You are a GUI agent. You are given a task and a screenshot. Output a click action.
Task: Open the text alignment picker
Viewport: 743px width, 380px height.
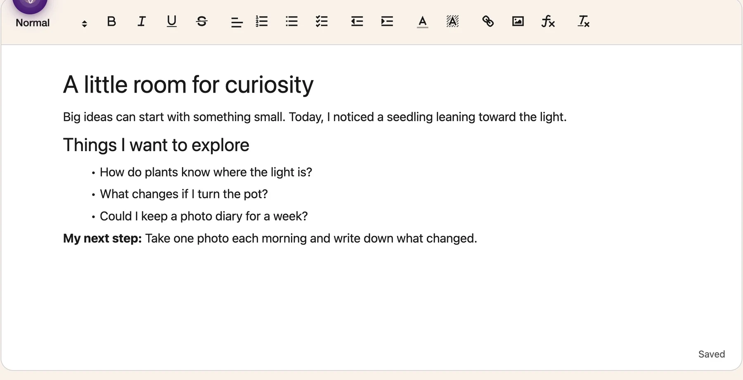[x=237, y=22]
